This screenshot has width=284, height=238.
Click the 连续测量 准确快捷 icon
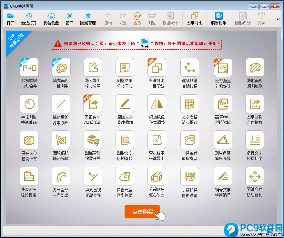(190, 67)
